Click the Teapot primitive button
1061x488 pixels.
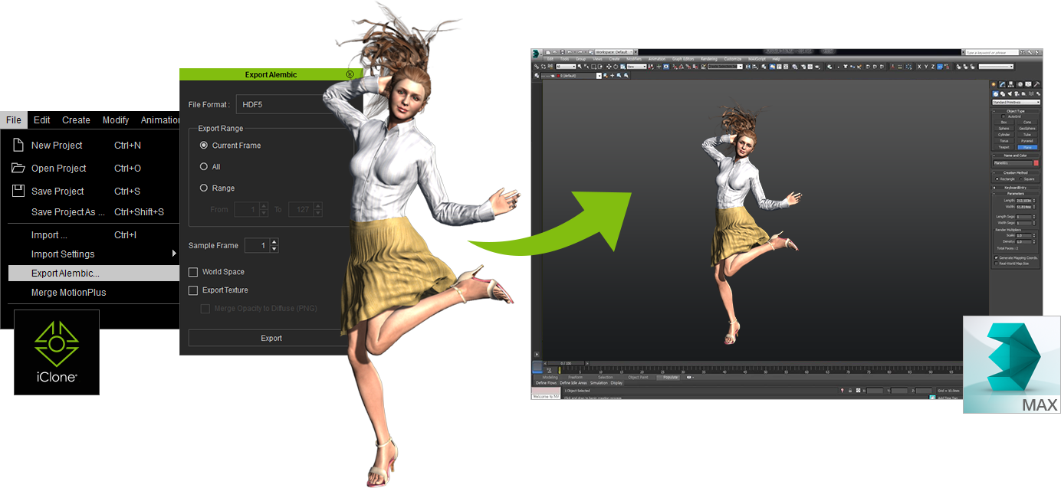pyautogui.click(x=1004, y=147)
